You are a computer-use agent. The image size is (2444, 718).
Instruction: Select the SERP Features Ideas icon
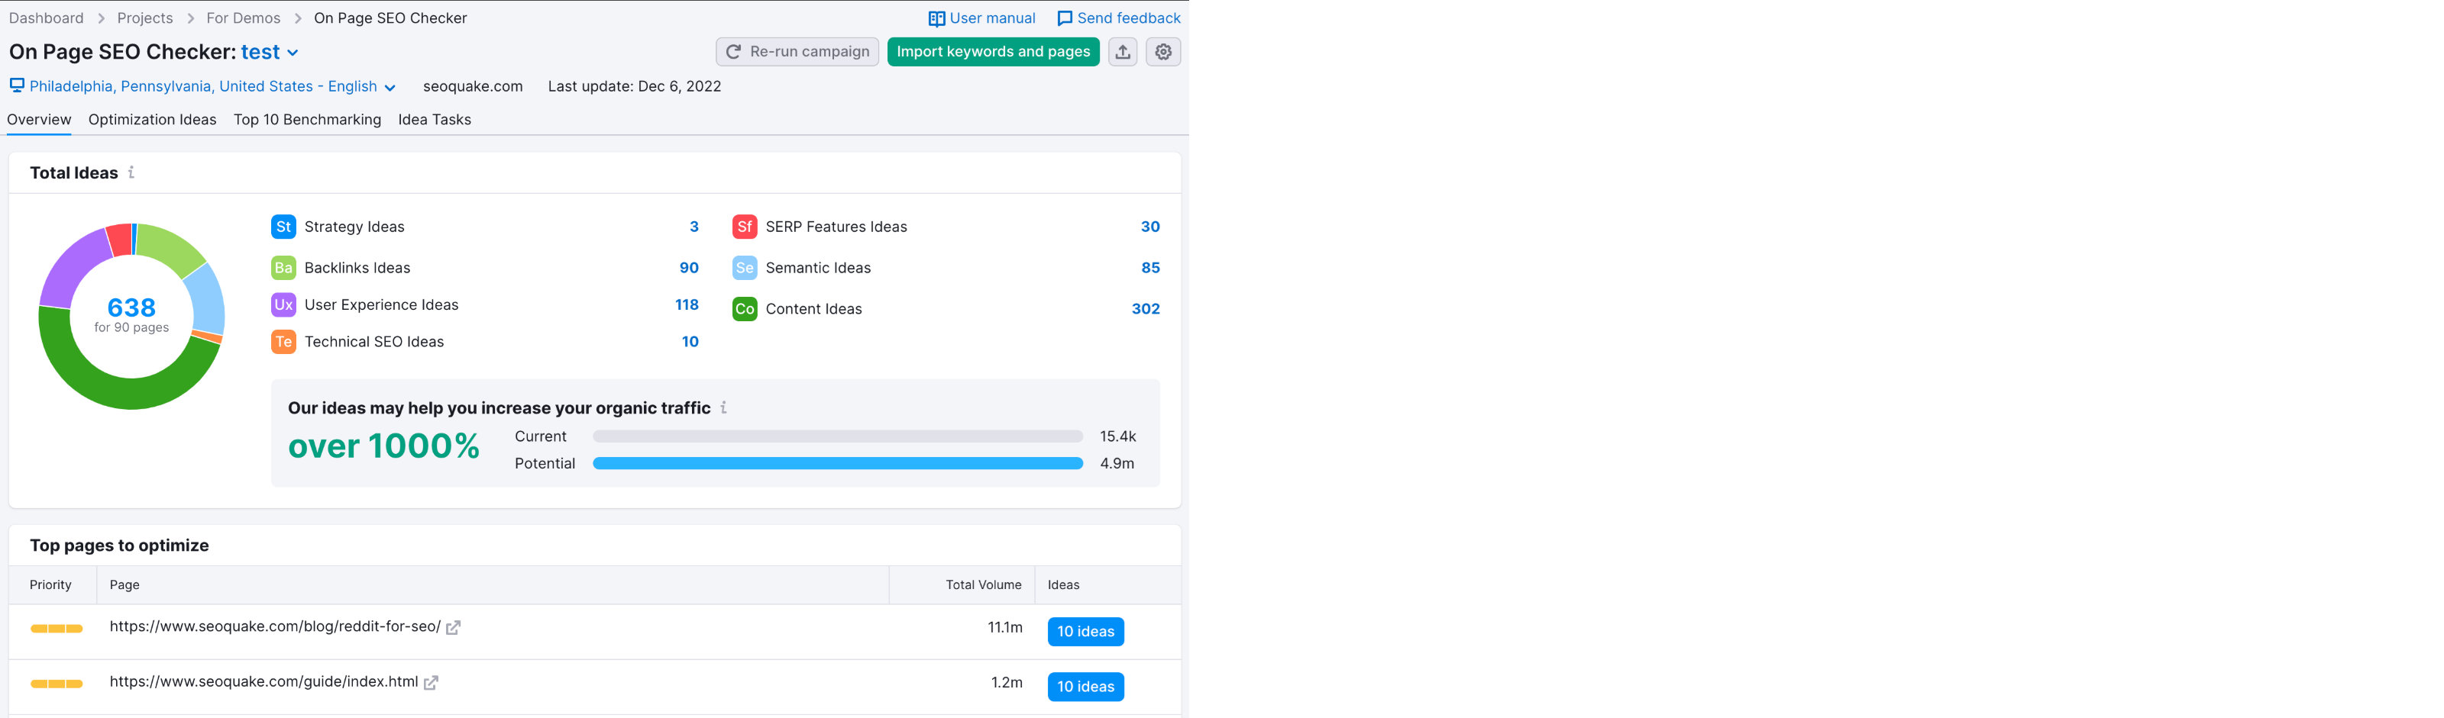745,227
